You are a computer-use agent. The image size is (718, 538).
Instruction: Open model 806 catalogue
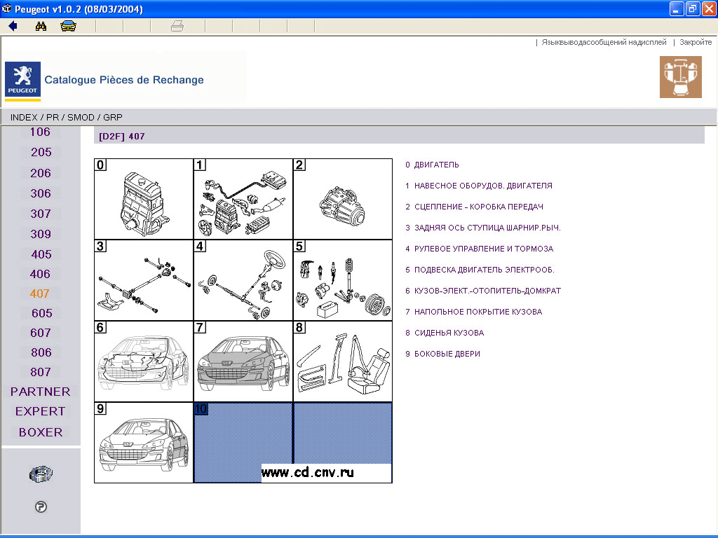click(x=41, y=353)
